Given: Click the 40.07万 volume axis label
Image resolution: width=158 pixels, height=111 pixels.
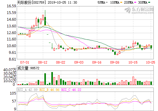Looking at the screenshot, I should coord(10,70).
